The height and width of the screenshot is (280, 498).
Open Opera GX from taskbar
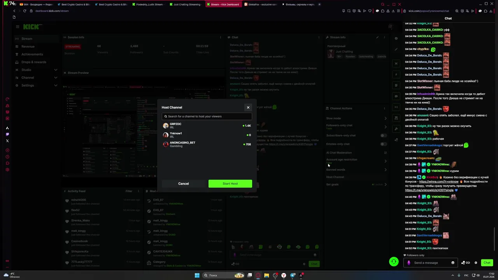click(258, 275)
